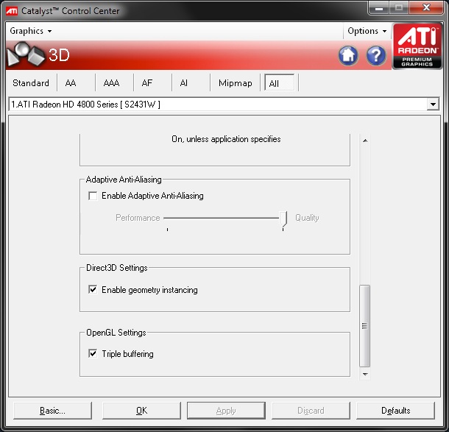This screenshot has width=449, height=432.
Task: Uncheck Enable geometry instancing
Action: pos(93,289)
